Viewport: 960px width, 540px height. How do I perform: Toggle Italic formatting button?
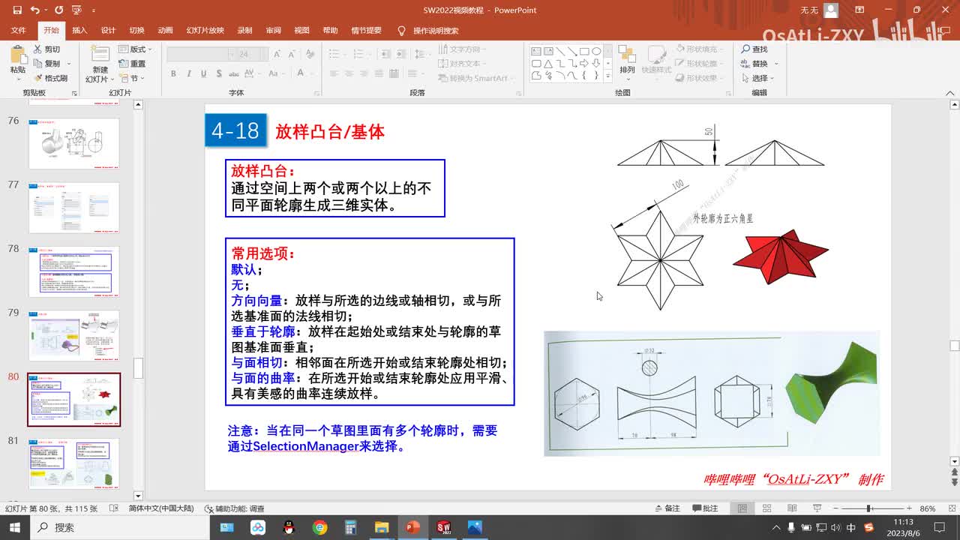click(188, 74)
